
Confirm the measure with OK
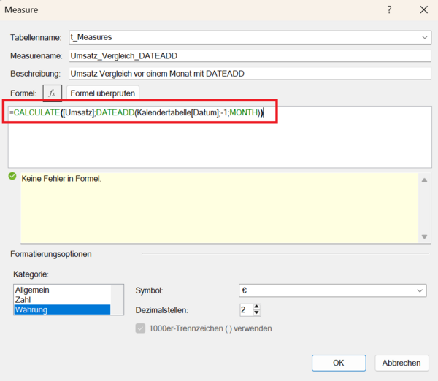point(338,363)
